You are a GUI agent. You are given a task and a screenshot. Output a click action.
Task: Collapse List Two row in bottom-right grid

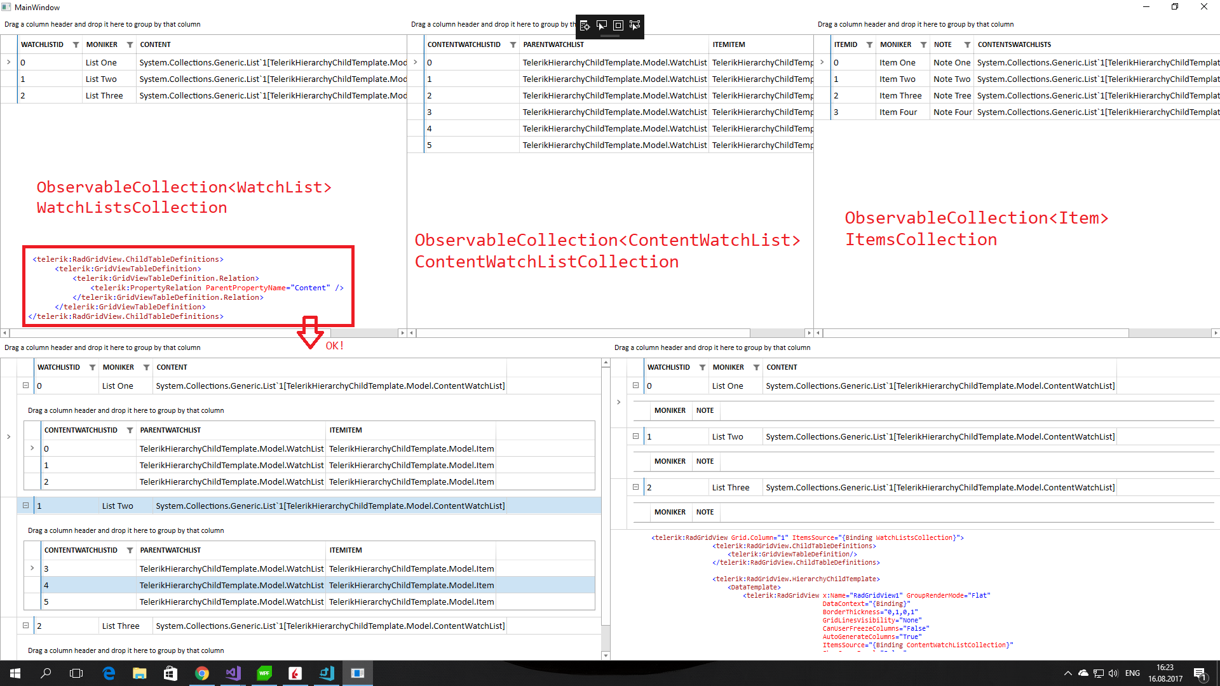click(635, 436)
